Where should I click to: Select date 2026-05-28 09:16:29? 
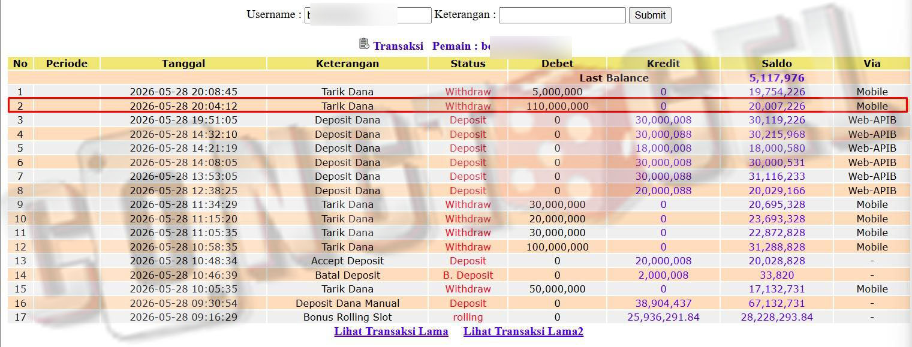point(183,317)
